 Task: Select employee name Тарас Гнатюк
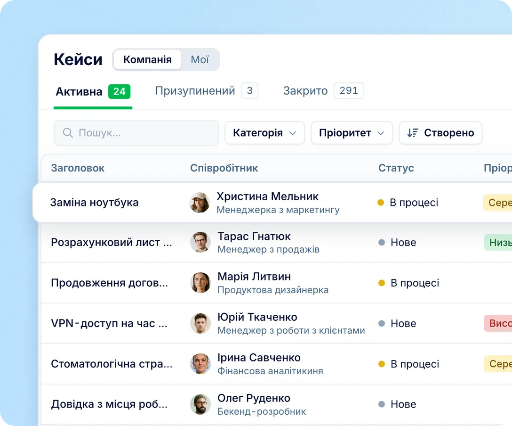click(x=254, y=237)
